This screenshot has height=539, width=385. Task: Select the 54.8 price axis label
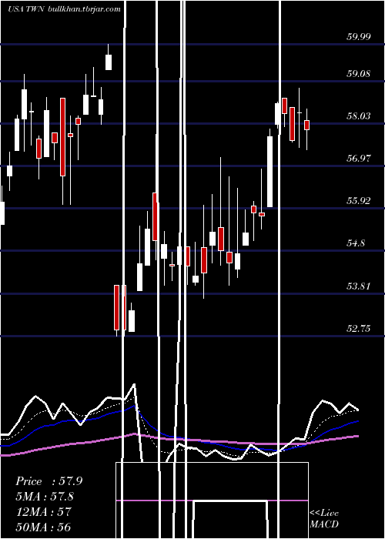click(356, 243)
